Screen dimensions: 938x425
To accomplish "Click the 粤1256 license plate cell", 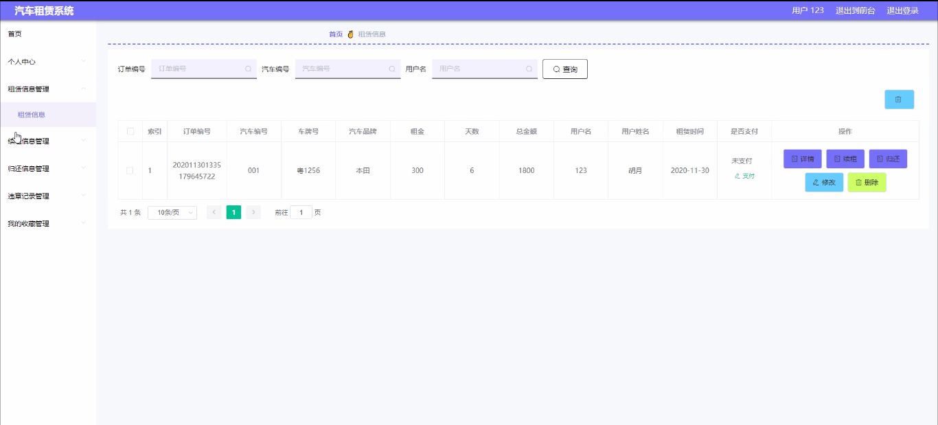I will point(308,170).
